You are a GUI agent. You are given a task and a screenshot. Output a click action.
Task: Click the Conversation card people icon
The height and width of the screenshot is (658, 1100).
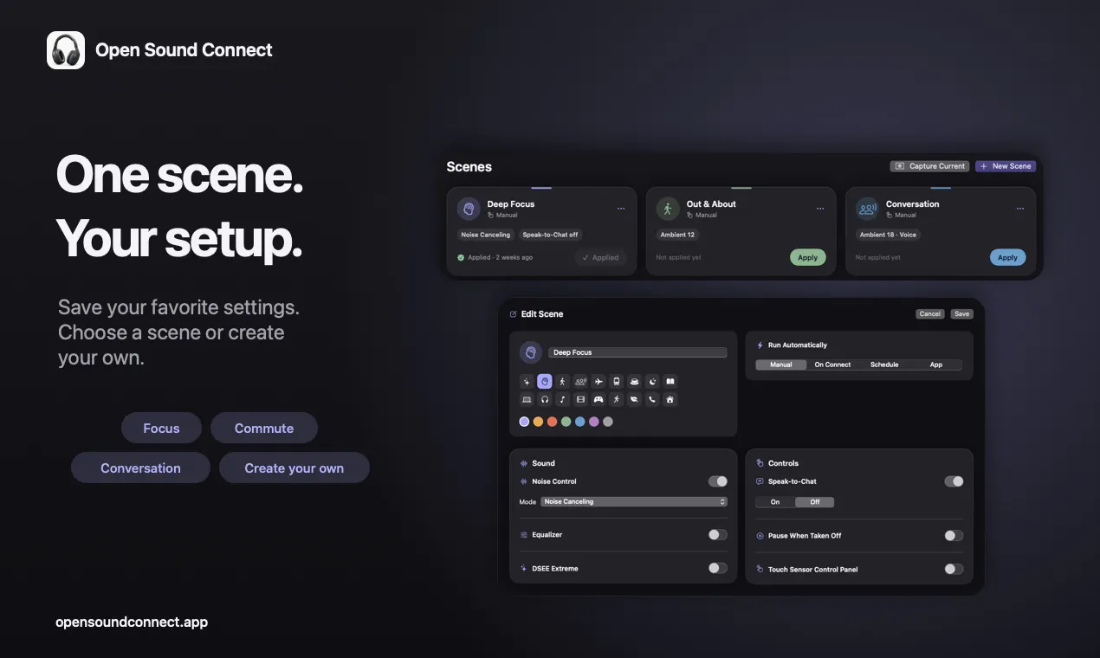(867, 209)
